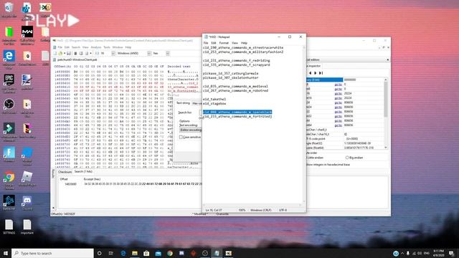Image resolution: width=459 pixels, height=258 pixels.
Task: Jump to last byte in data inspector
Action: pyautogui.click(x=321, y=73)
